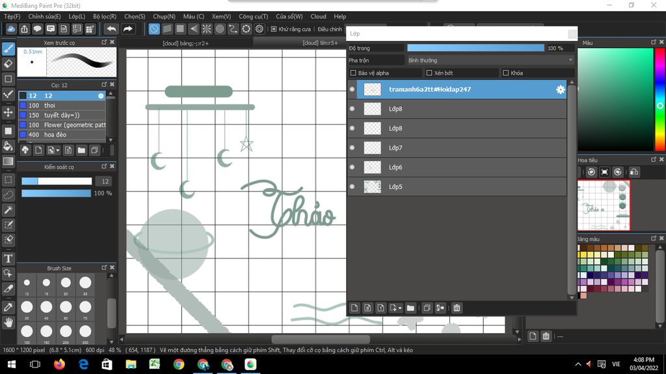Select the Hand pan tool
Screen dimensions: 666x374
click(x=8, y=323)
